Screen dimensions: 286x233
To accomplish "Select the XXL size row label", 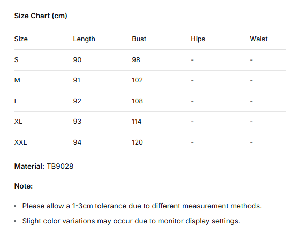I will tap(20, 142).
